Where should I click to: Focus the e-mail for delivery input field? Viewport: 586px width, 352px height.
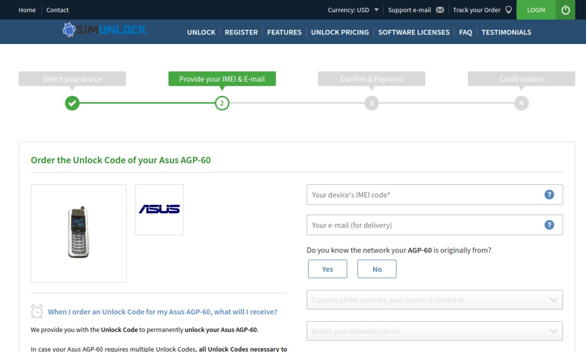coord(434,225)
